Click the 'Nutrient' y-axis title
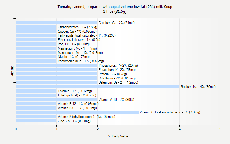The width and height of the screenshot is (230, 144). (12, 72)
